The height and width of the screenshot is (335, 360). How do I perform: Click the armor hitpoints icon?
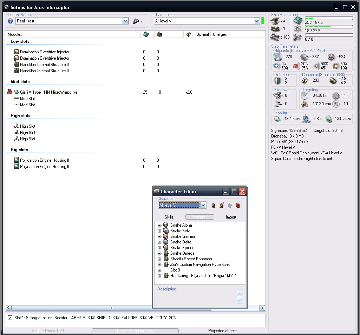point(305,56)
